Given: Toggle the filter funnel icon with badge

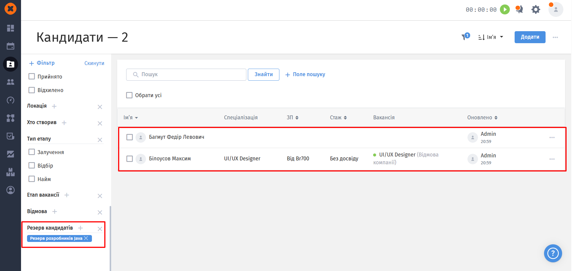Looking at the screenshot, I should 465,37.
